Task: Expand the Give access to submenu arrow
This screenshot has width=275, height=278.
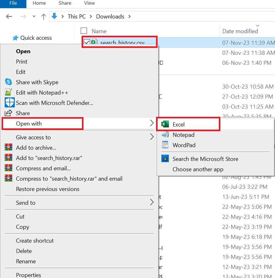Action: pyautogui.click(x=152, y=137)
